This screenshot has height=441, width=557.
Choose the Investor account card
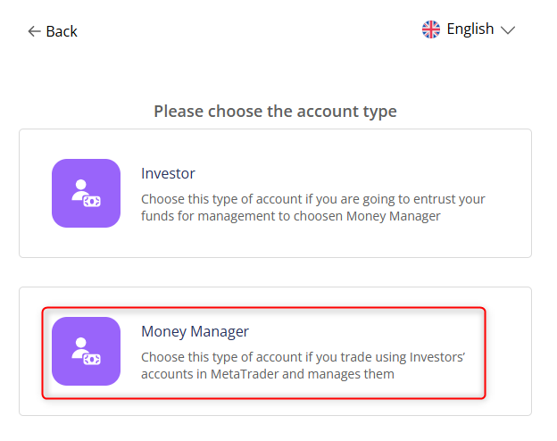click(275, 193)
